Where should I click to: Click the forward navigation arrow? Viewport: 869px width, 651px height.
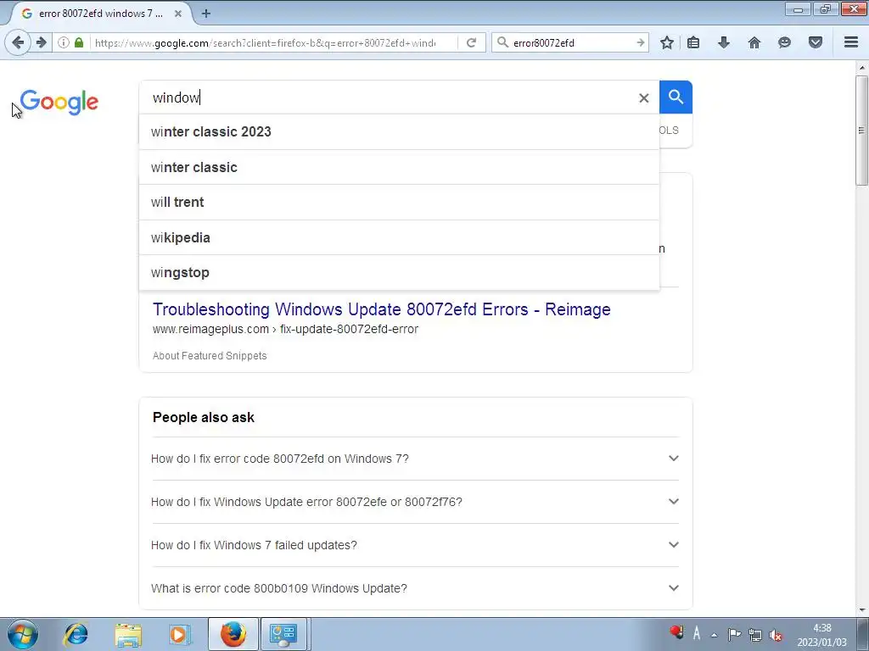point(42,42)
